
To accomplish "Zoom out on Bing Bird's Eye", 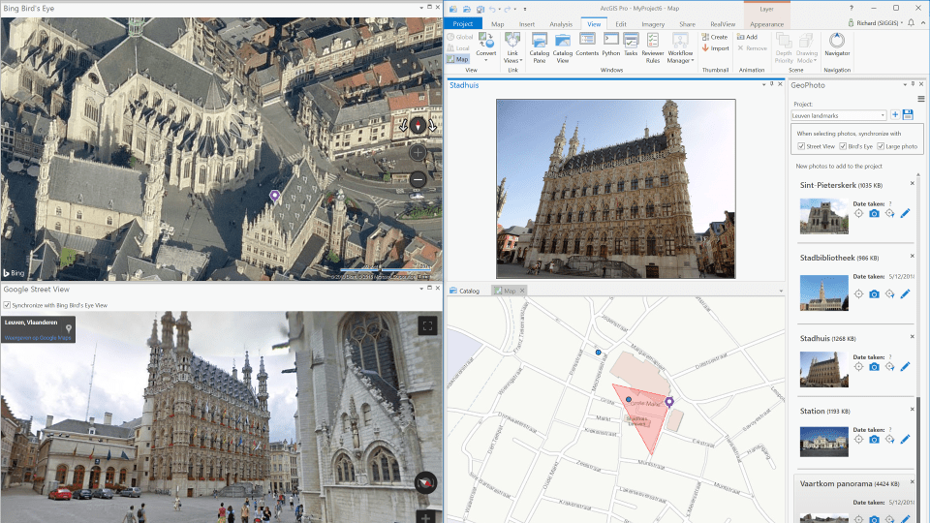I will point(418,179).
